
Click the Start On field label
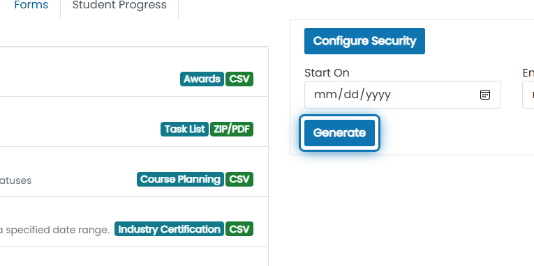[x=327, y=72]
